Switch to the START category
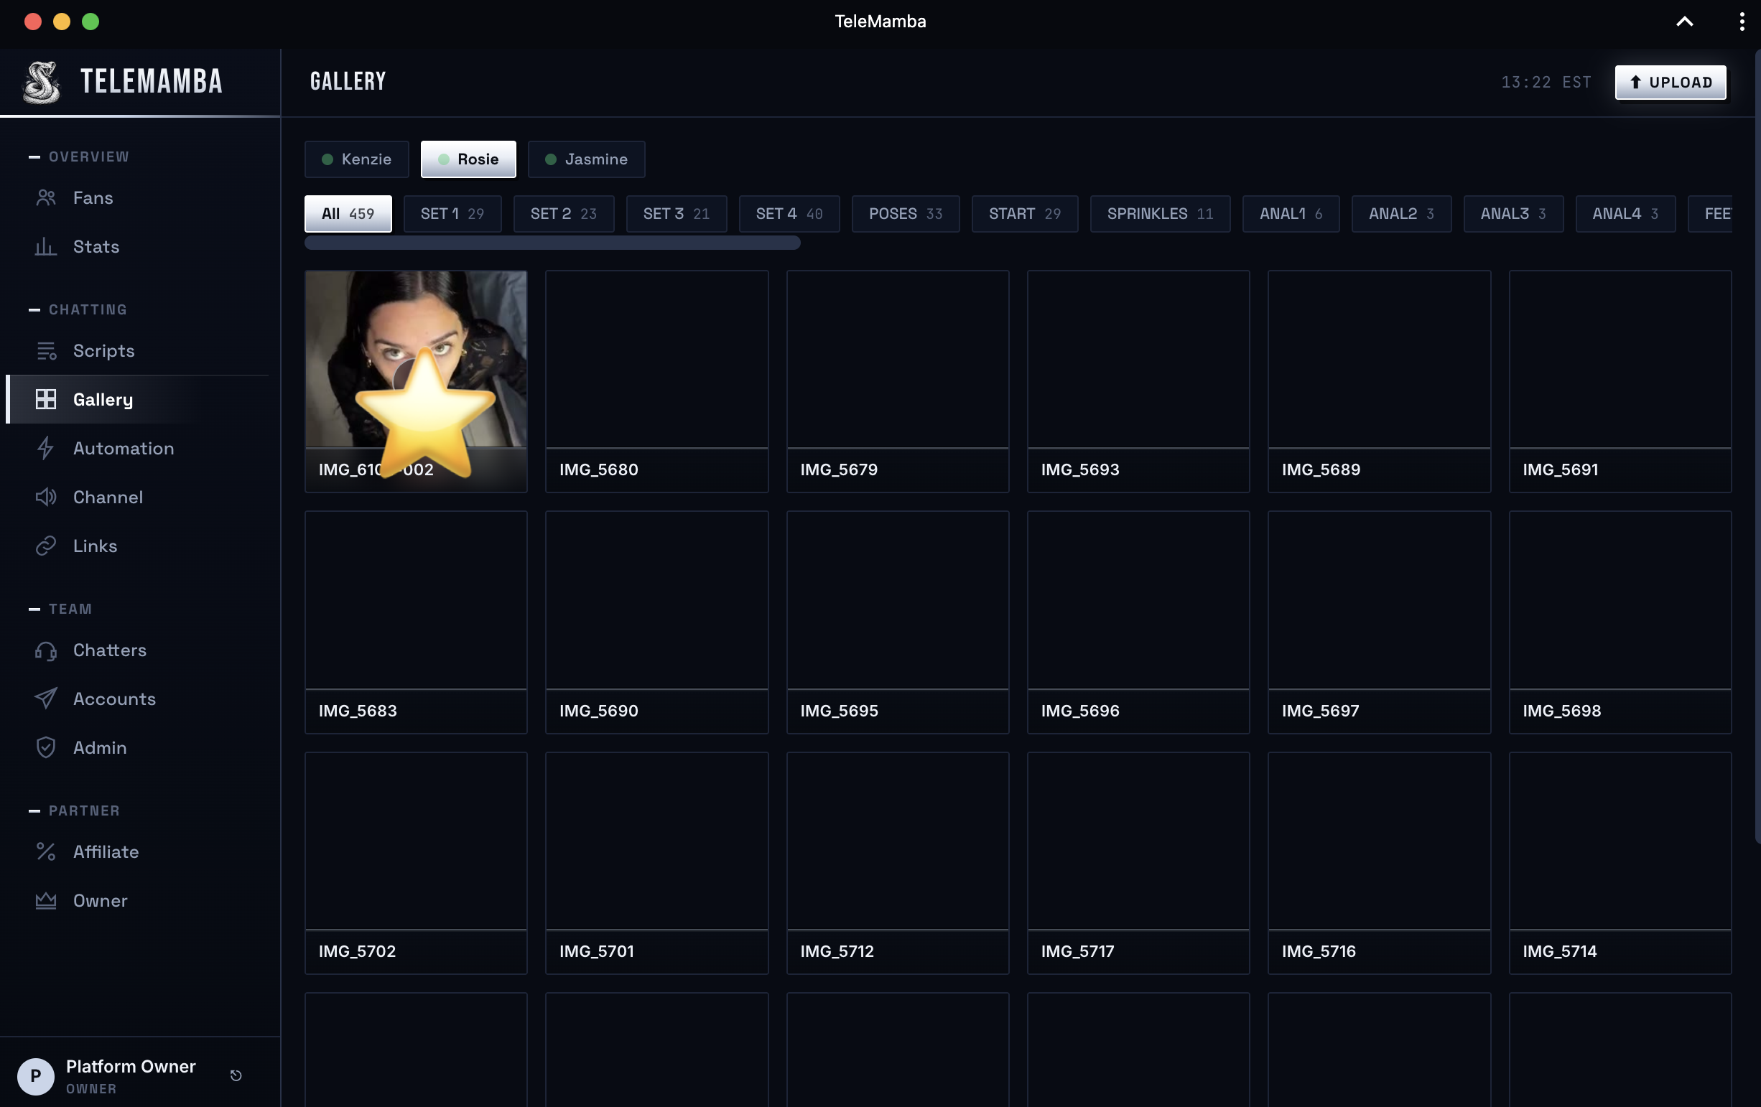This screenshot has width=1761, height=1107. tap(1026, 214)
